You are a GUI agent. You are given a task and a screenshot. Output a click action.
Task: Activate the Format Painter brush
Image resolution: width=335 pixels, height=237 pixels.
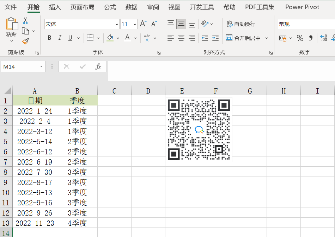(x=25, y=41)
